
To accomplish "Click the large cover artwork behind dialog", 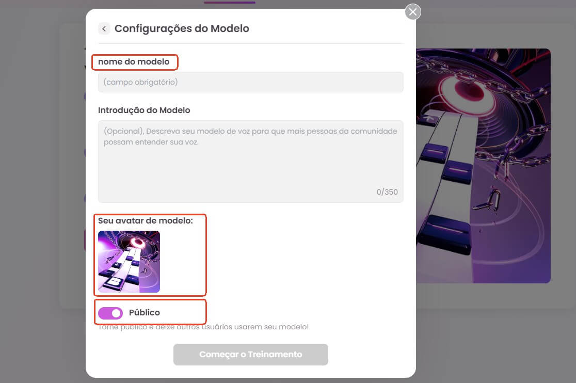I will tap(483, 166).
